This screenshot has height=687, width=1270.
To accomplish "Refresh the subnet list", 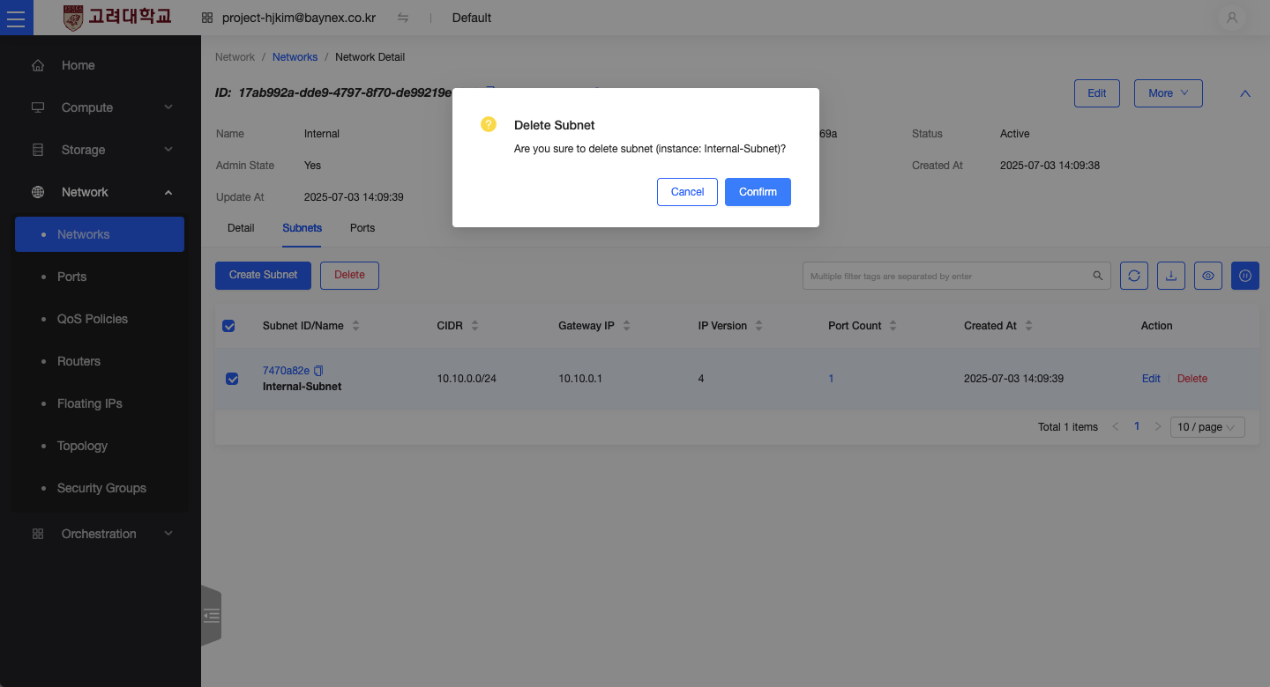I will [1134, 276].
